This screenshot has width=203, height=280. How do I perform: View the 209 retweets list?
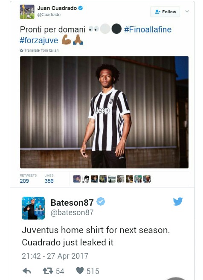point(28,178)
